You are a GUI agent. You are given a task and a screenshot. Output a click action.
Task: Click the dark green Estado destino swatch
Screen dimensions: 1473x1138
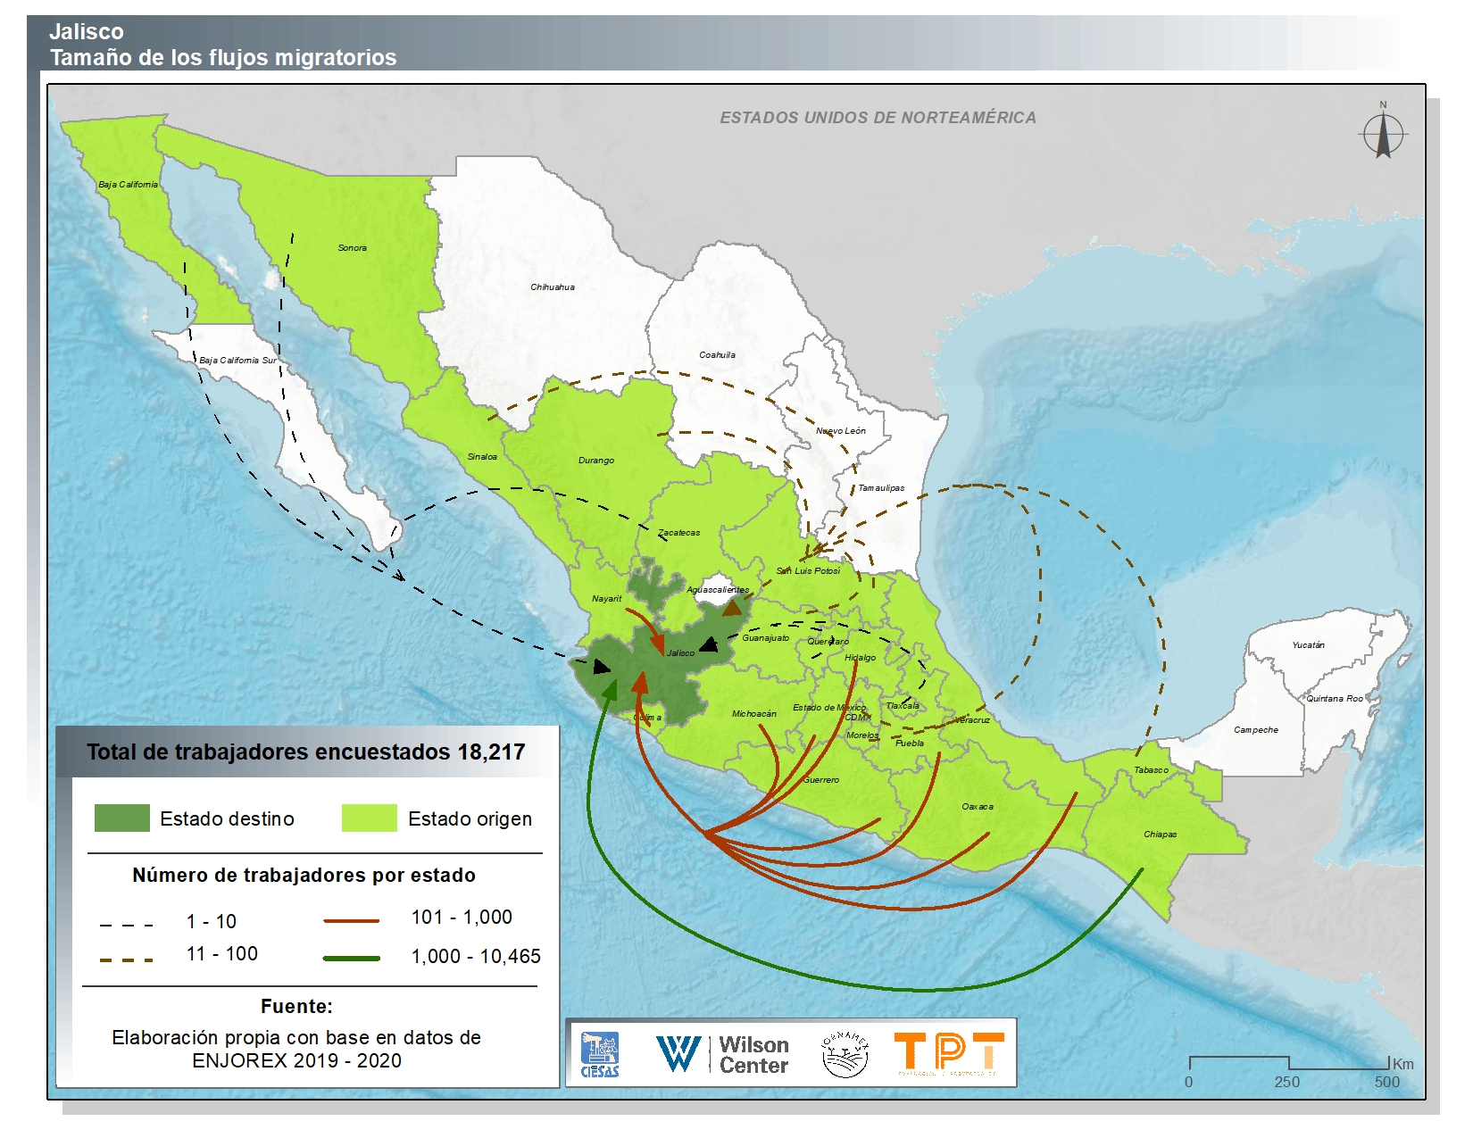tap(122, 818)
